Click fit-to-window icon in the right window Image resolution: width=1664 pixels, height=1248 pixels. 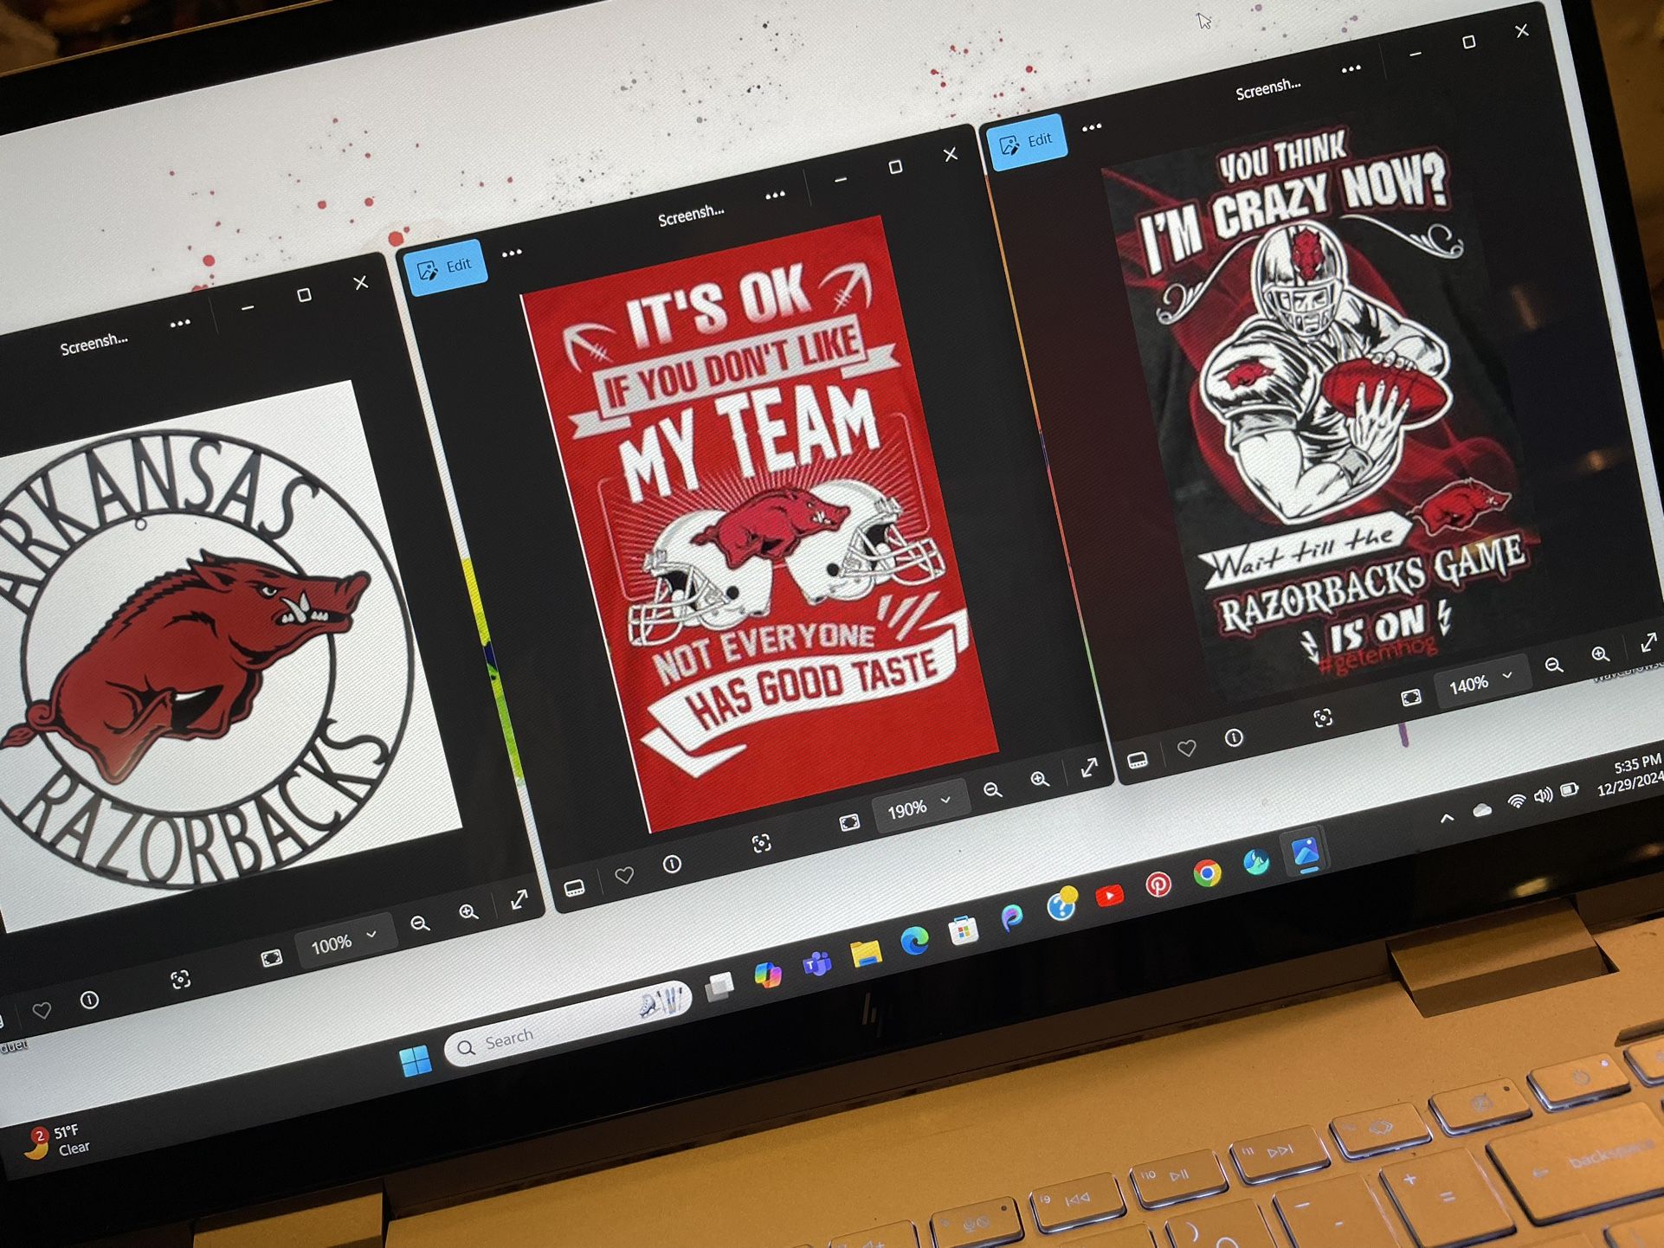1411,697
